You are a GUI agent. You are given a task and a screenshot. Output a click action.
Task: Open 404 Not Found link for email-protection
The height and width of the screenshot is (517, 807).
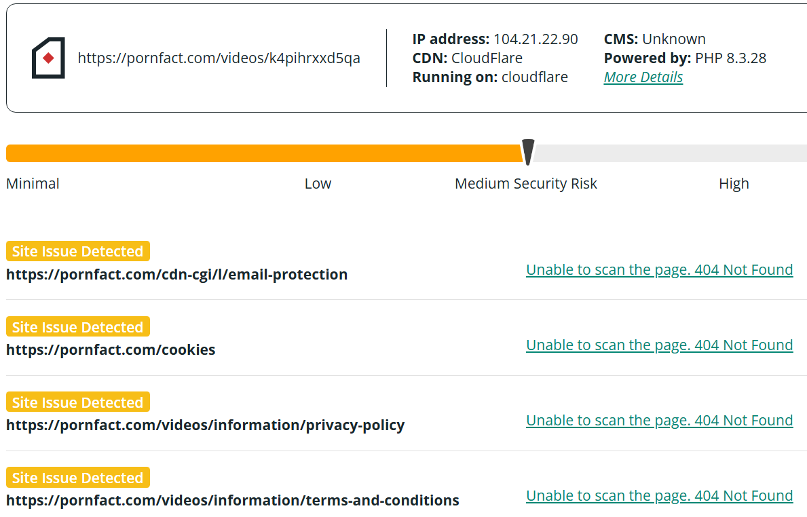tap(659, 269)
